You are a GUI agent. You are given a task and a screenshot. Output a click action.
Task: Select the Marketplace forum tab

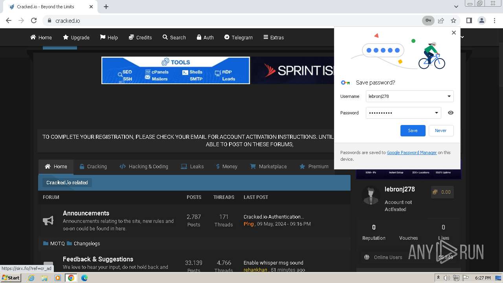click(268, 167)
